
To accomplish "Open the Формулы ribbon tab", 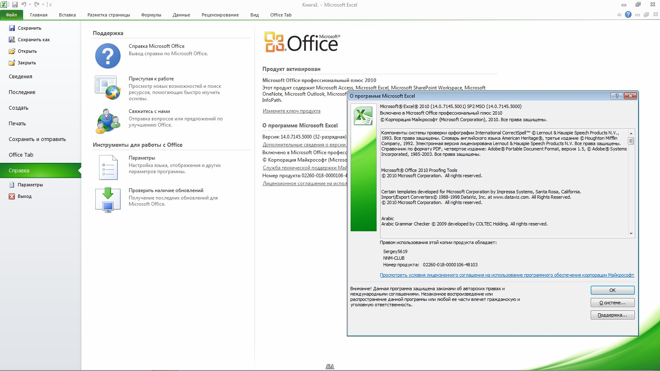I will click(x=151, y=15).
